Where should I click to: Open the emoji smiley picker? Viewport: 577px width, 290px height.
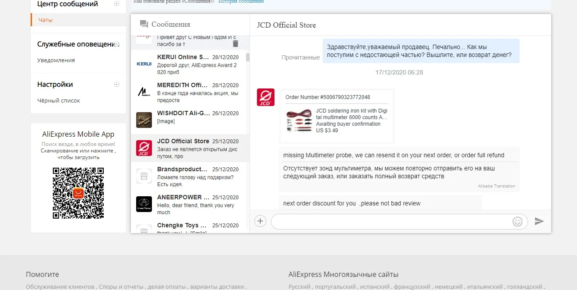517,222
